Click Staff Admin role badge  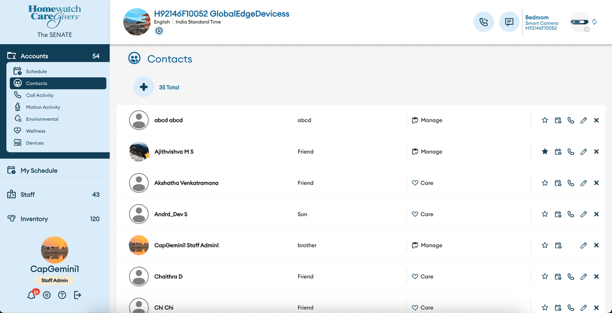point(54,281)
